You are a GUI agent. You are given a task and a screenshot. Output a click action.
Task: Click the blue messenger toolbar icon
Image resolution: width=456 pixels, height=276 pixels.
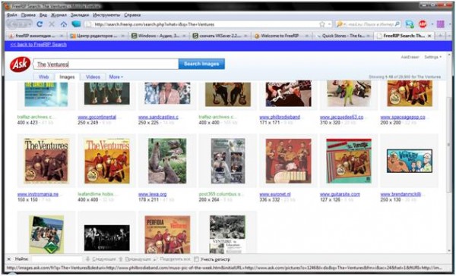(x=410, y=24)
